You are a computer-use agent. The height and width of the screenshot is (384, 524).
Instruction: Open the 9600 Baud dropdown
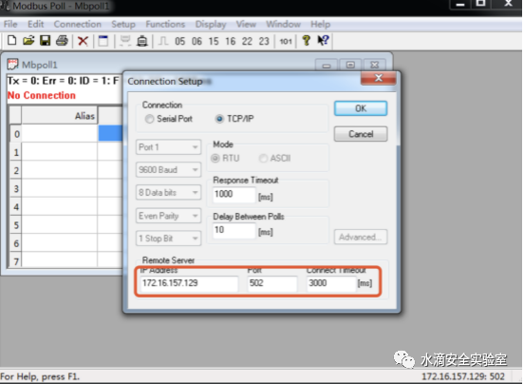pyautogui.click(x=168, y=170)
